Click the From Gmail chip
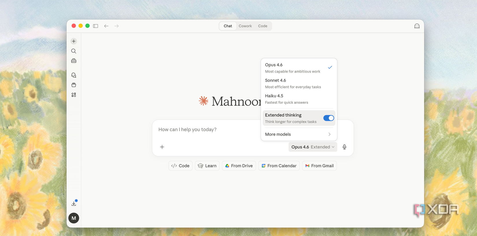Screen dimensions: 477x236 click(319, 166)
